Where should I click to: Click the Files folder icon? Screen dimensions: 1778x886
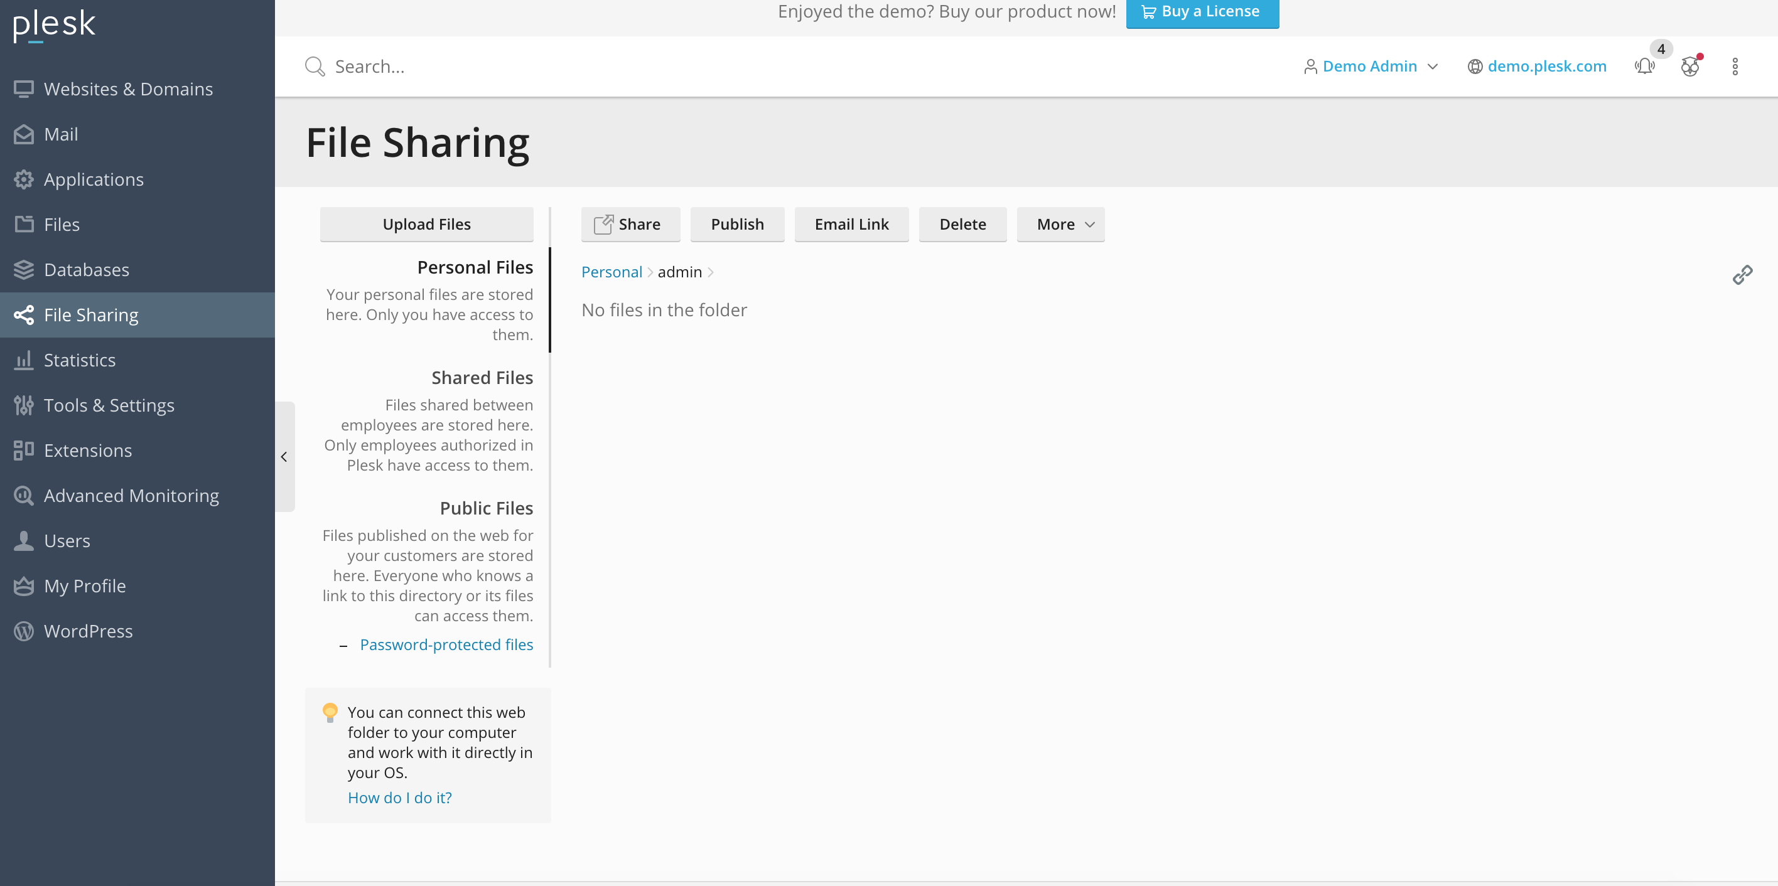(x=23, y=224)
